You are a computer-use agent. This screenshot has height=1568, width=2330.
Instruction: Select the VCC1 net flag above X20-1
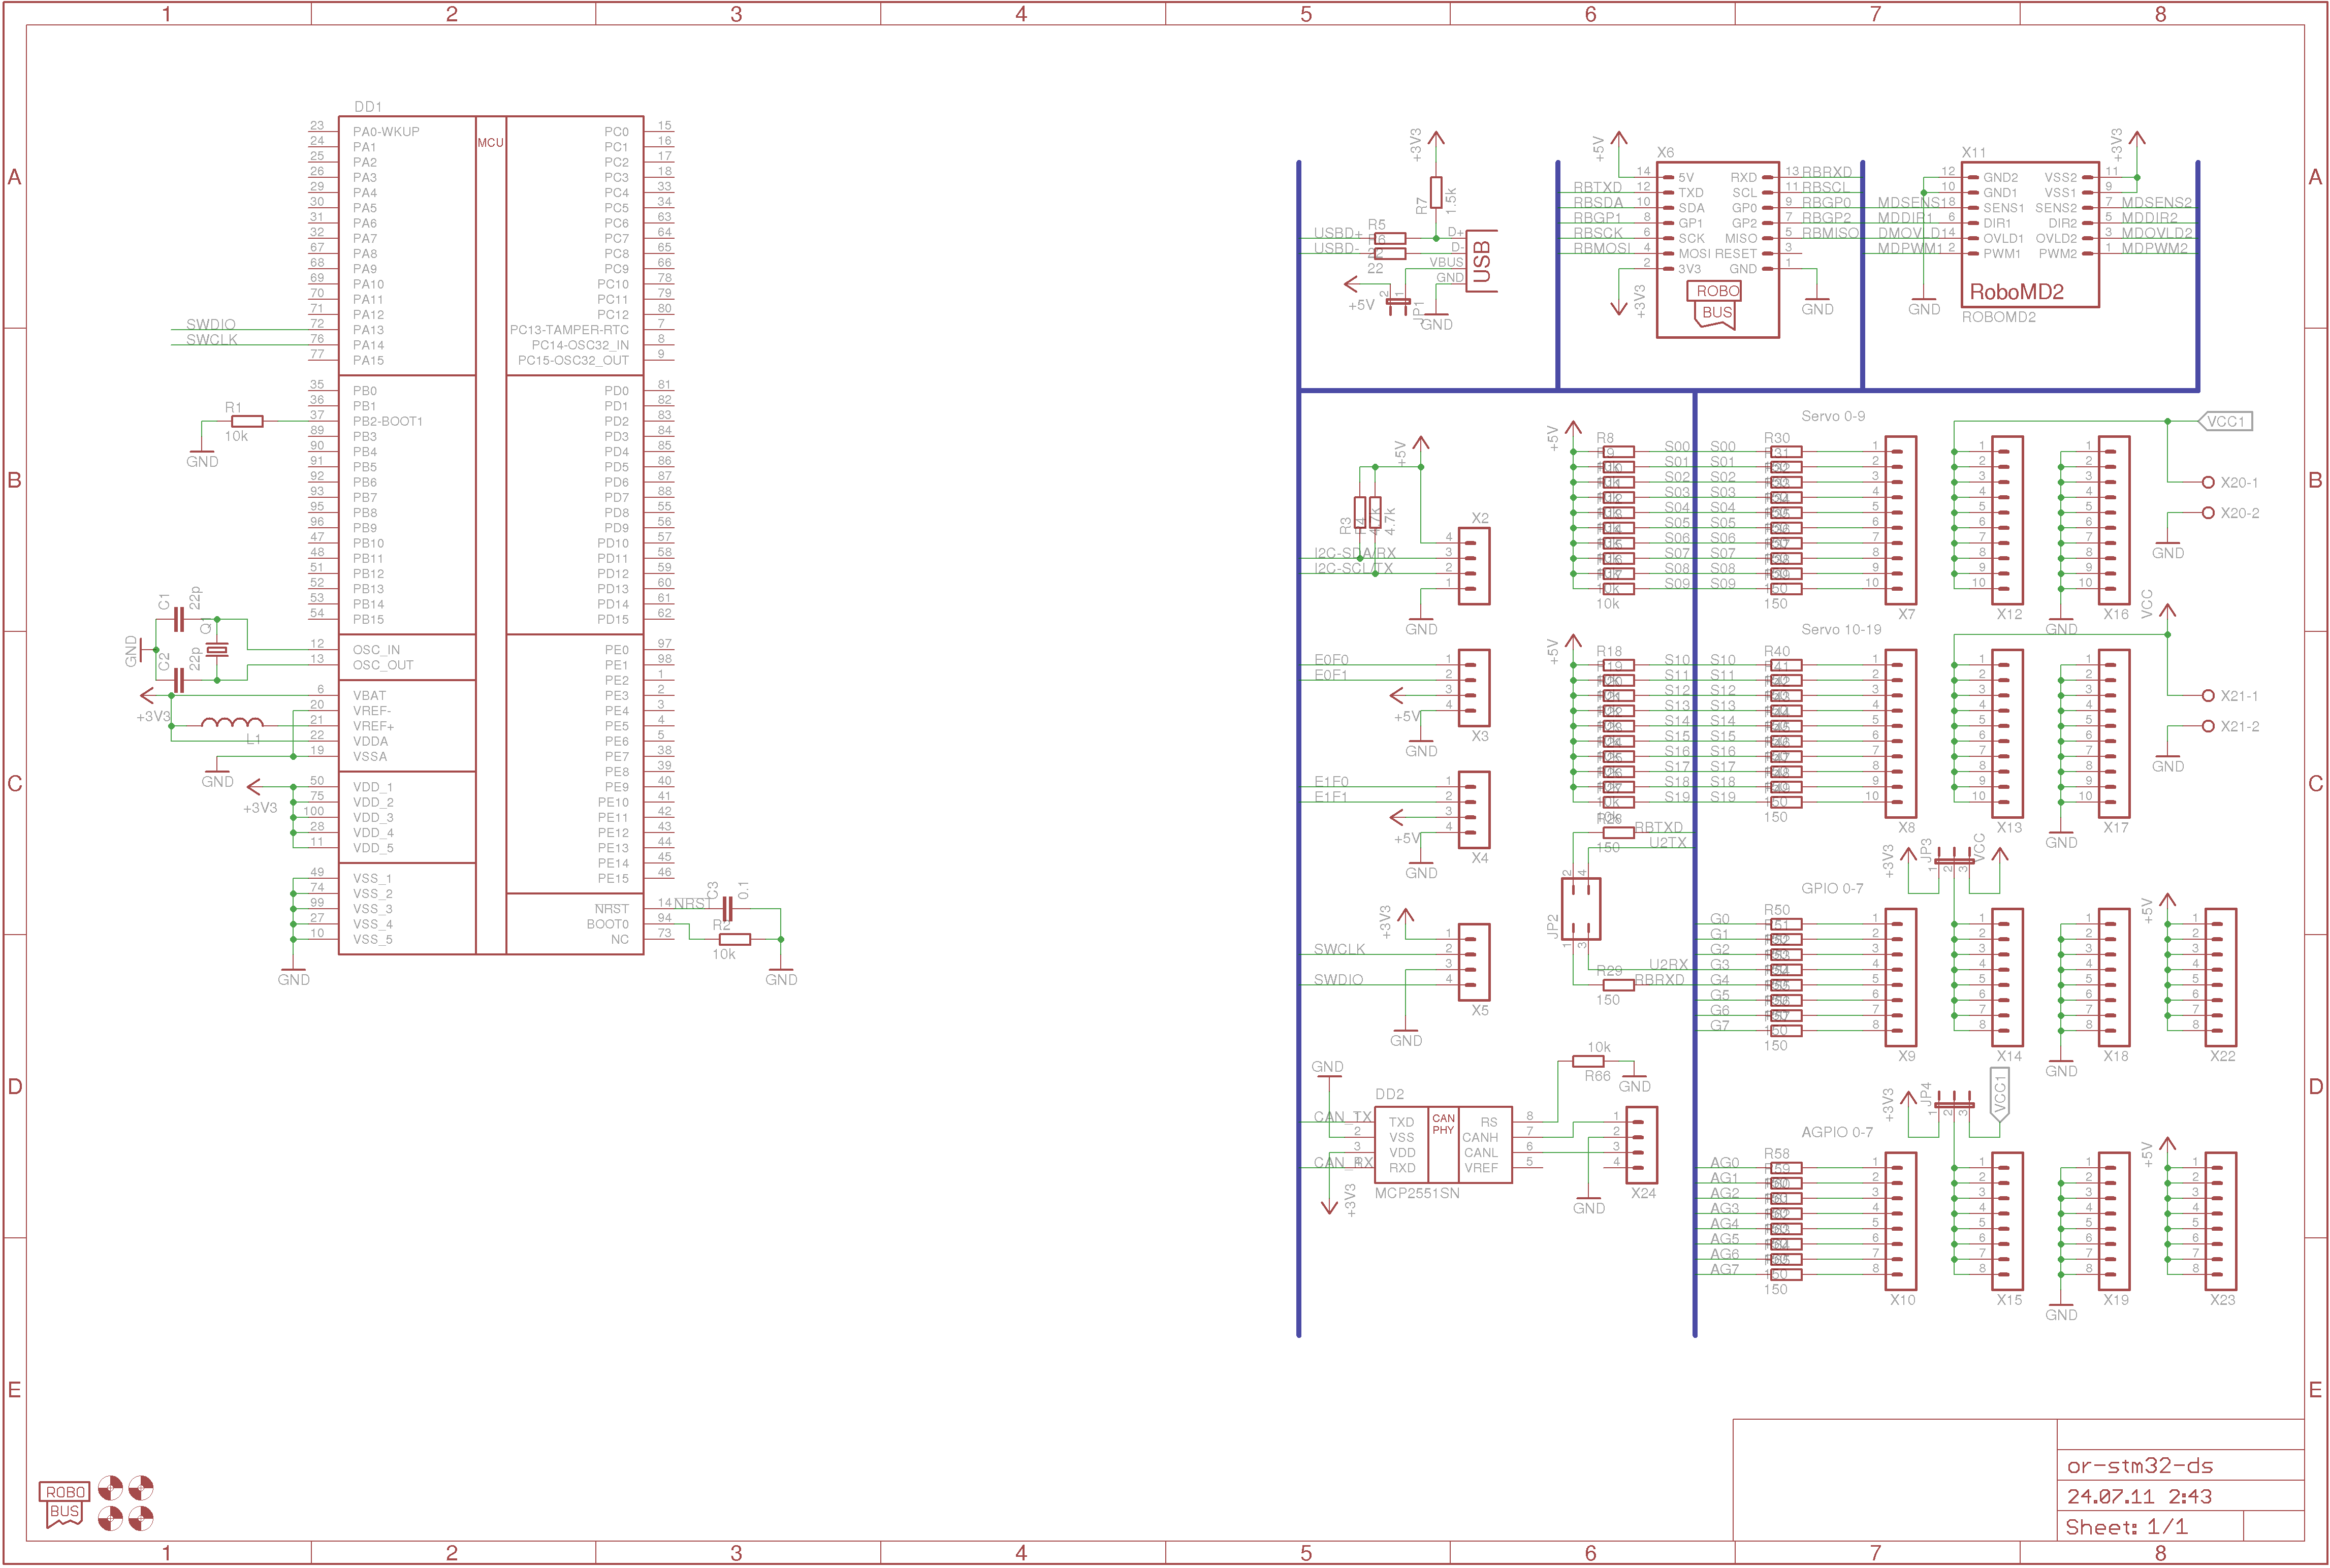click(x=2226, y=422)
